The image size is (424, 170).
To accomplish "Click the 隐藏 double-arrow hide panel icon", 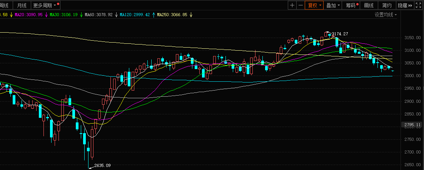I will click(x=405, y=5).
